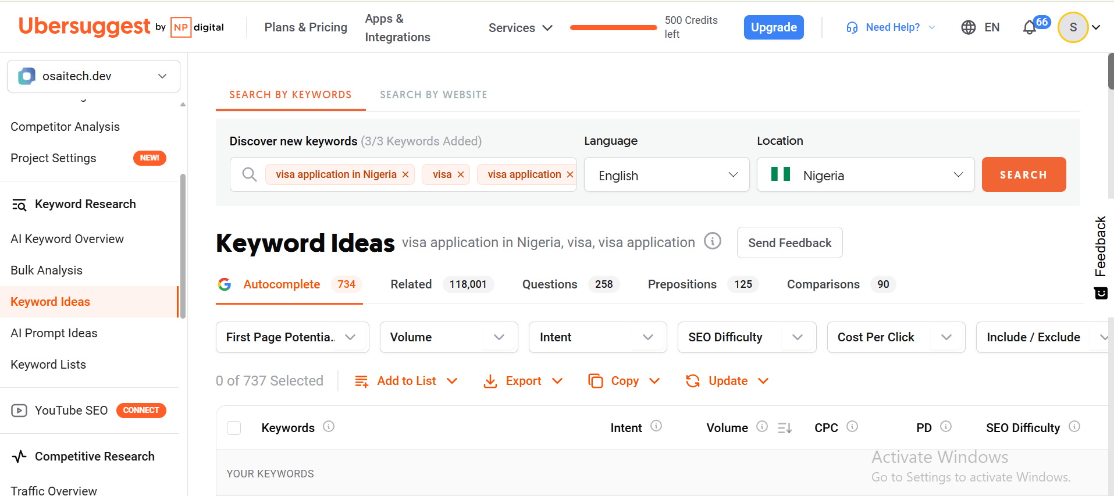This screenshot has width=1114, height=496.
Task: Select the Prepositions tab
Action: [703, 284]
